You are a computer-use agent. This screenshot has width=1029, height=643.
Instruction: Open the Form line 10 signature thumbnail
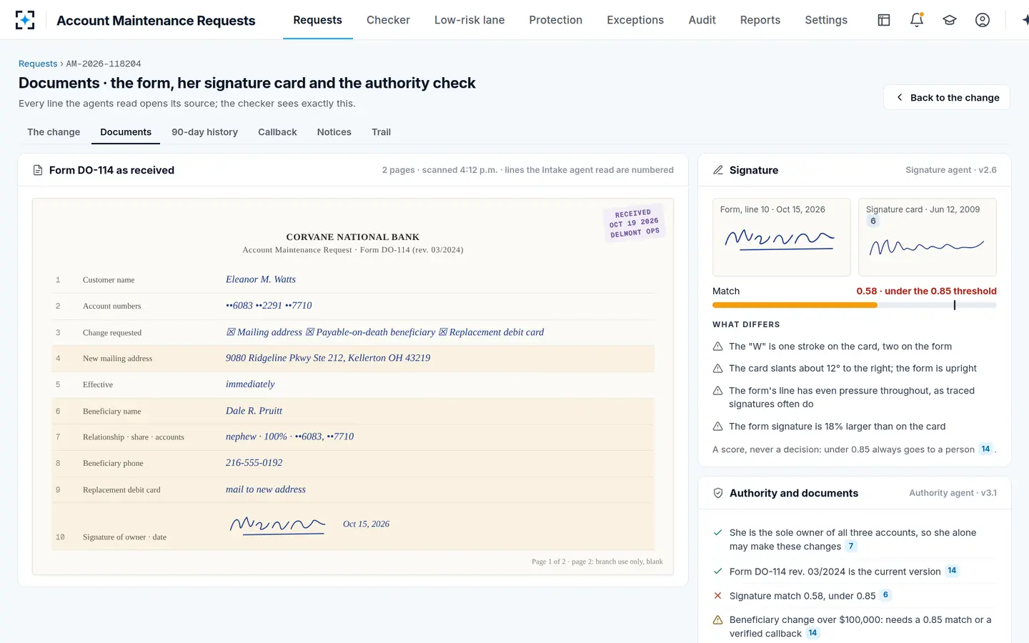[x=782, y=237]
